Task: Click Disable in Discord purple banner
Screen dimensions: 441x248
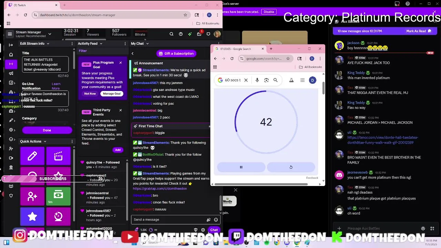Action: point(269,12)
